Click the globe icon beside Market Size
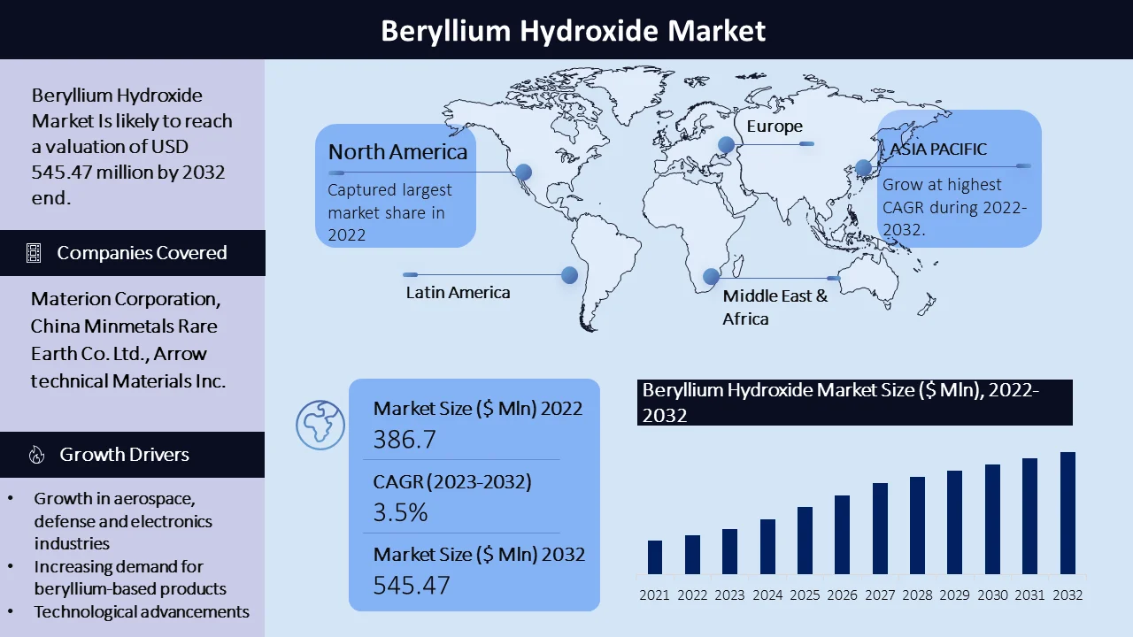Screen dimensions: 1133x637 click(320, 425)
